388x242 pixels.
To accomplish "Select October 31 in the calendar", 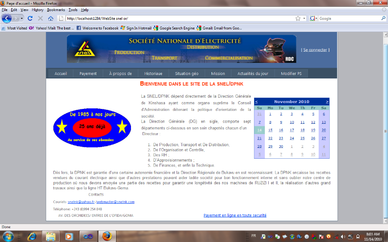I will [x=259, y=114].
